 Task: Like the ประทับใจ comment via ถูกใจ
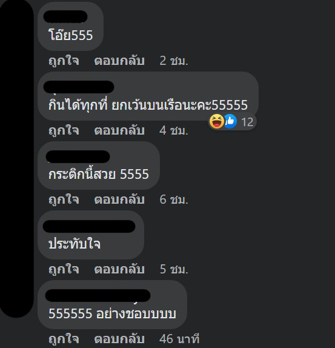(x=64, y=269)
